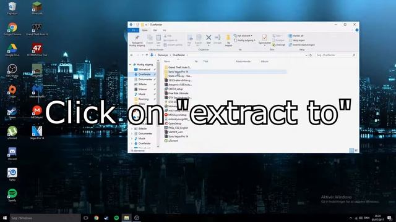Select the Grand Theft Auto IV desktop icon
This screenshot has height=222, width=396.
coord(37,29)
